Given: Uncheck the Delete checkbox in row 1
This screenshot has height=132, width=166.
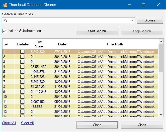Looking at the screenshot, I should click(x=22, y=52).
